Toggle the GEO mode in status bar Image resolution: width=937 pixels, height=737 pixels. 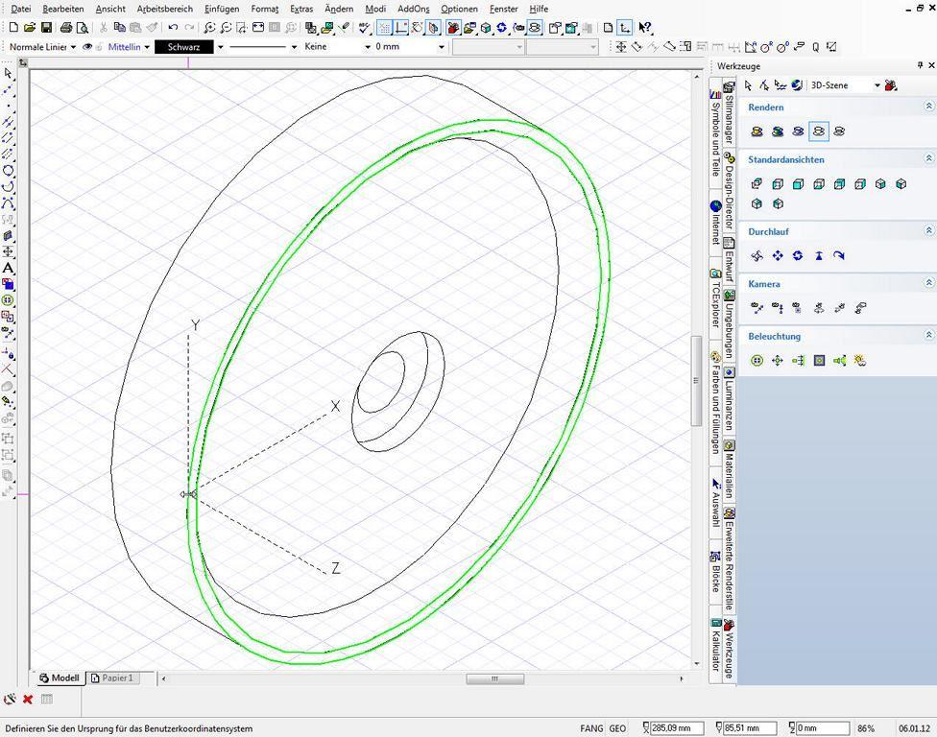617,728
